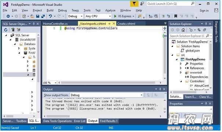The width and height of the screenshot is (222, 132).
Task: Open the Any CPU platform dropdown
Action: pos(98,16)
